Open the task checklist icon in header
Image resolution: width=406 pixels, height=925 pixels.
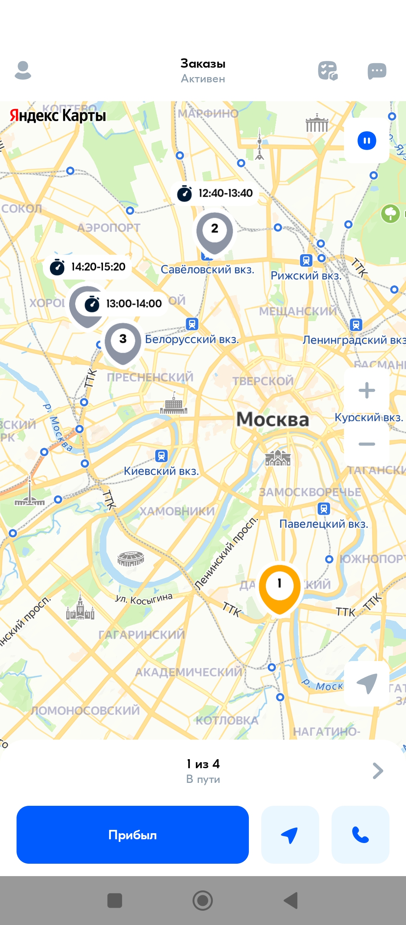[328, 71]
